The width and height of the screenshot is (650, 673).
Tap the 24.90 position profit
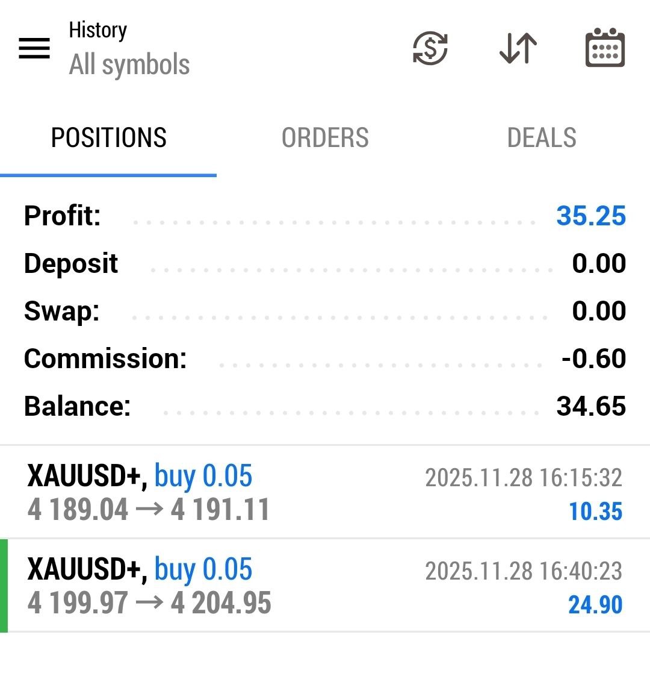(595, 605)
